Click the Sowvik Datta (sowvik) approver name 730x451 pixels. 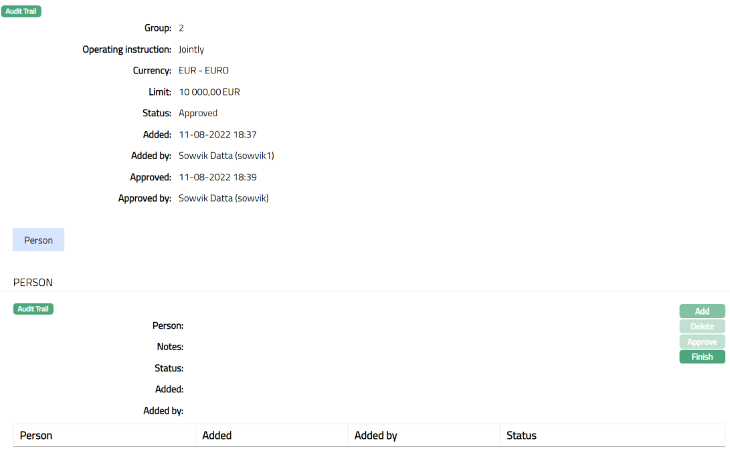click(223, 198)
